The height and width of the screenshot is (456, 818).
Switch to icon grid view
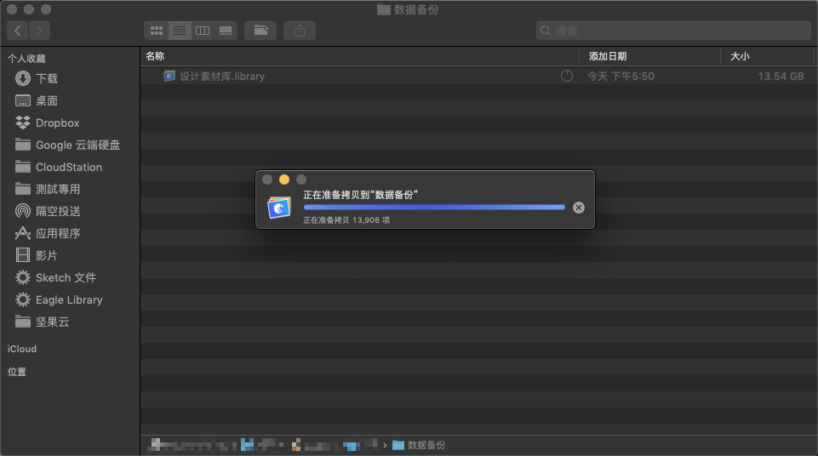[156, 31]
